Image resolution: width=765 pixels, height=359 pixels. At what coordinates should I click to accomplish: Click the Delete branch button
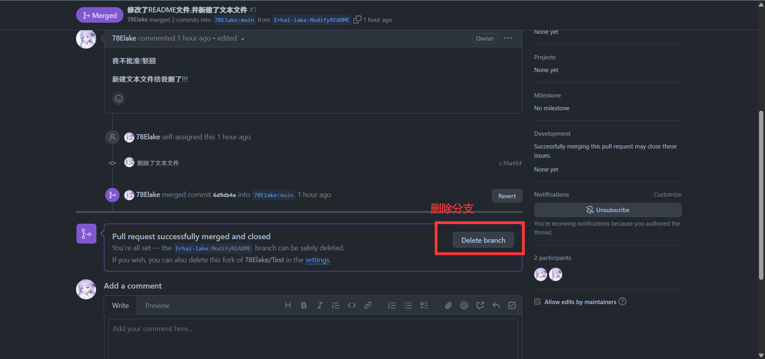(x=483, y=240)
